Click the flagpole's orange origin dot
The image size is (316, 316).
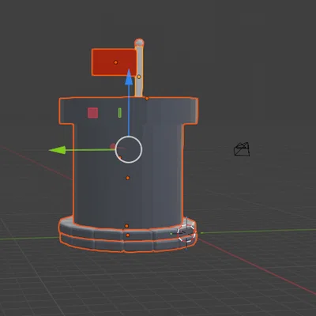pyautogui.click(x=139, y=77)
